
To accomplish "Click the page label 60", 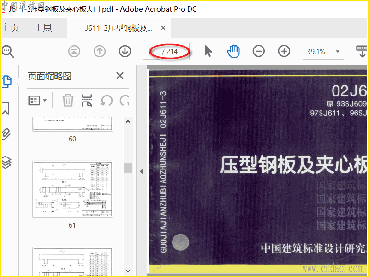I will tap(72, 139).
